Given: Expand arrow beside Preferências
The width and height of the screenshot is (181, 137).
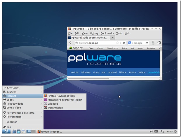Looking at the screenshot, I should (x=42, y=117).
